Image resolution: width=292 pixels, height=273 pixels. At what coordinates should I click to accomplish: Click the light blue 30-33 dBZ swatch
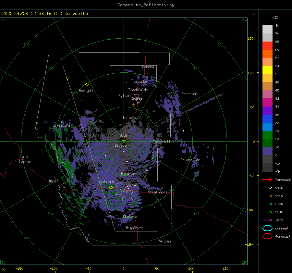pyautogui.click(x=267, y=127)
